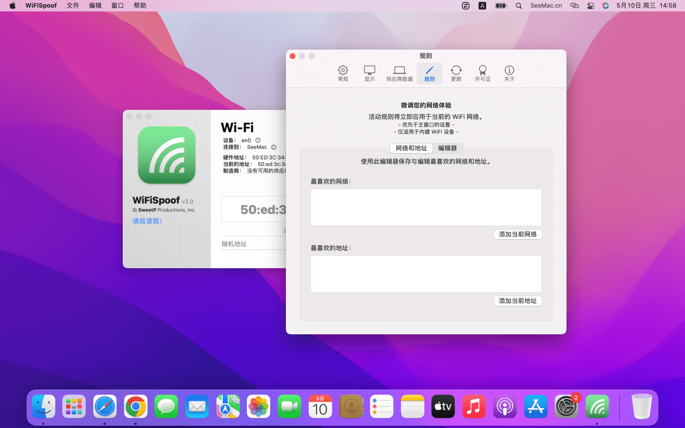This screenshot has width=685, height=428.
Task: Click the 添加当前网络 button
Action: 518,234
